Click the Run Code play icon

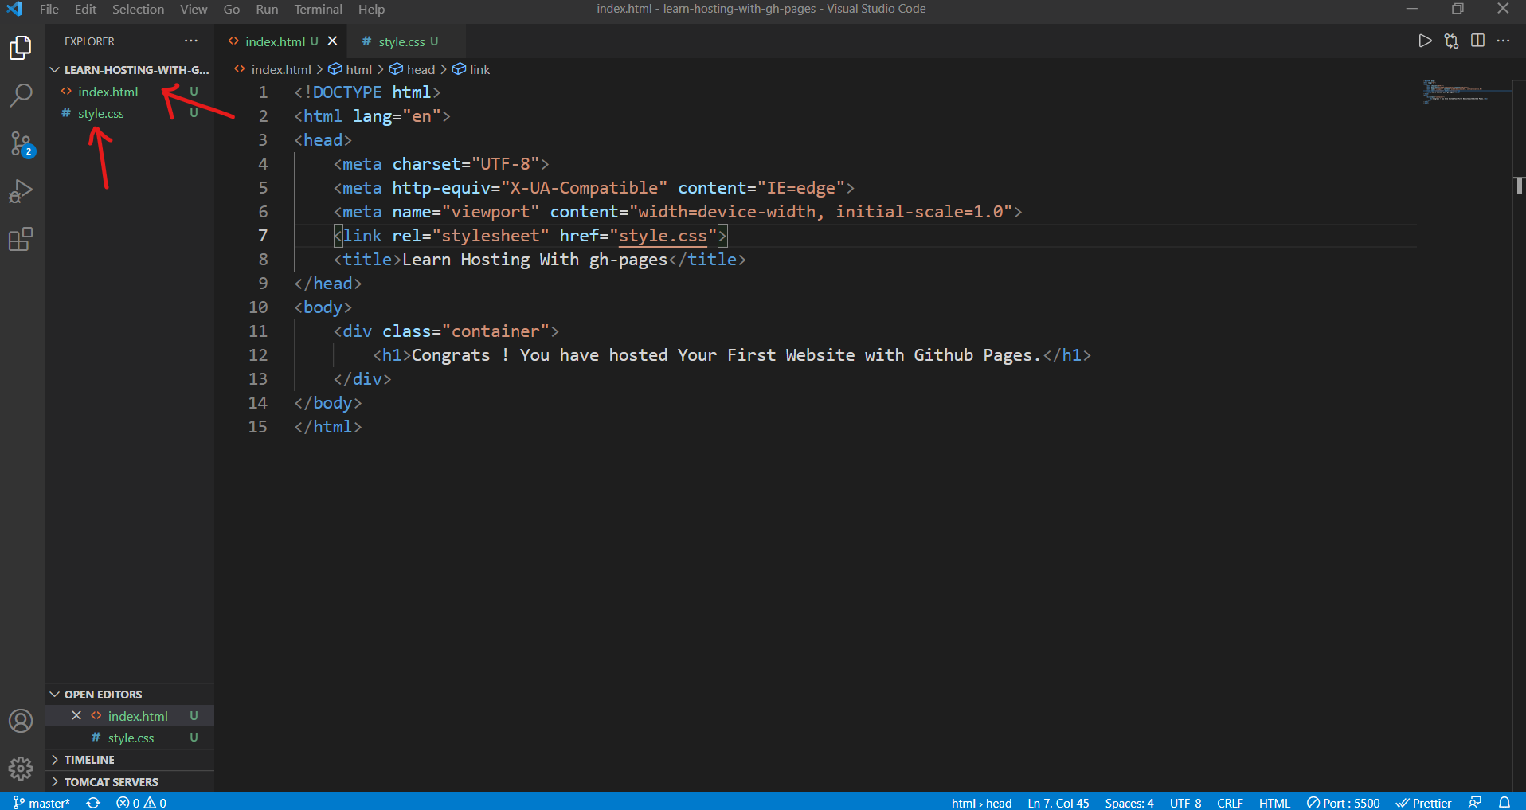click(1425, 41)
